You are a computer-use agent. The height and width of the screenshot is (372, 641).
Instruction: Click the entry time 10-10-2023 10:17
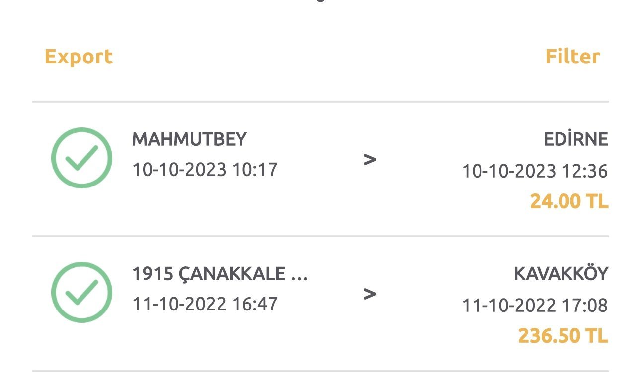pyautogui.click(x=205, y=170)
